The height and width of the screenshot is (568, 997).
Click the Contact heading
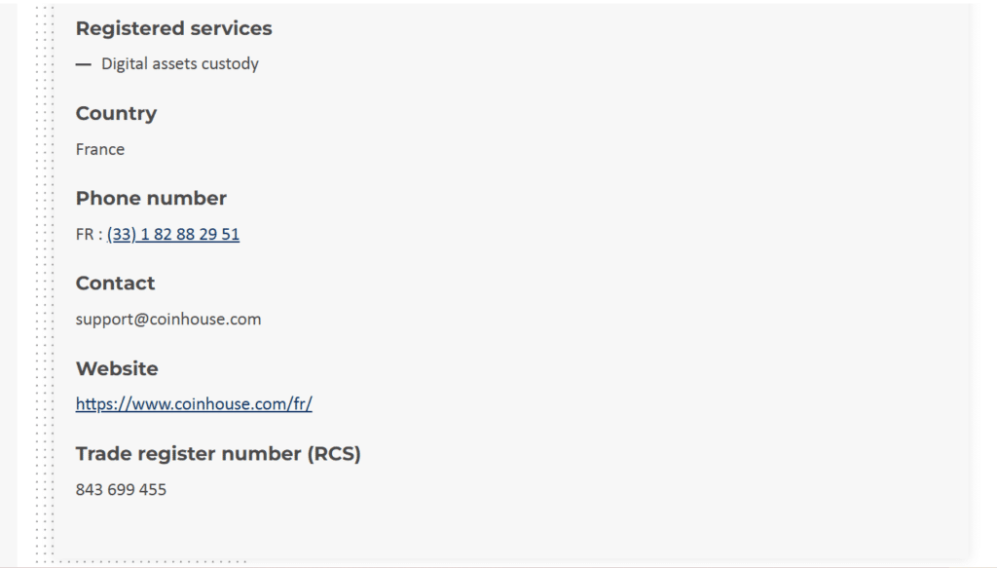coord(115,284)
